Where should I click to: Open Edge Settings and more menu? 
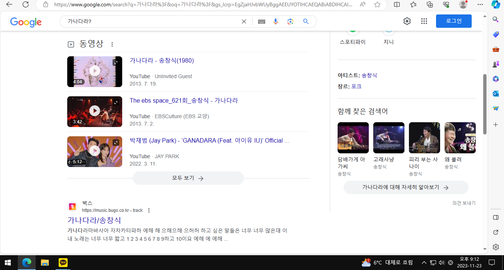coord(480,4)
